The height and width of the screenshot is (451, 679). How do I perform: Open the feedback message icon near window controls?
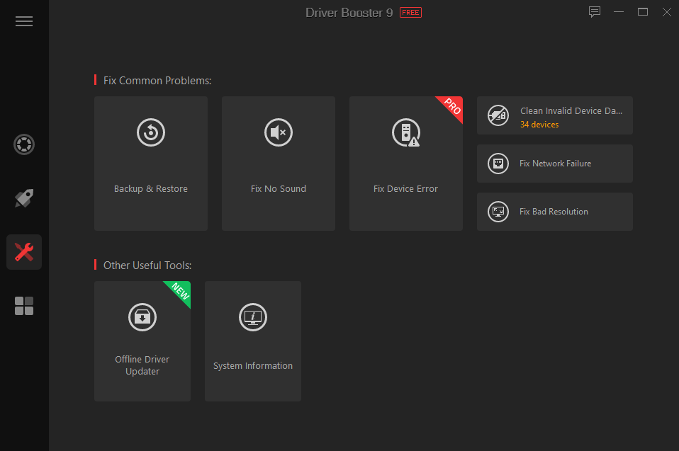tap(594, 12)
